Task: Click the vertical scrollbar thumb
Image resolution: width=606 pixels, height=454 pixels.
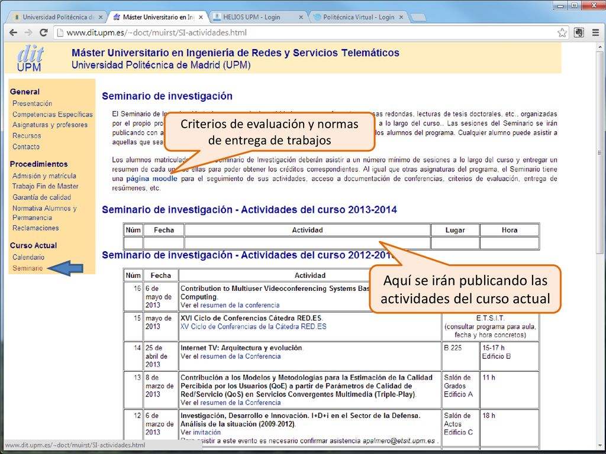Action: [x=600, y=153]
